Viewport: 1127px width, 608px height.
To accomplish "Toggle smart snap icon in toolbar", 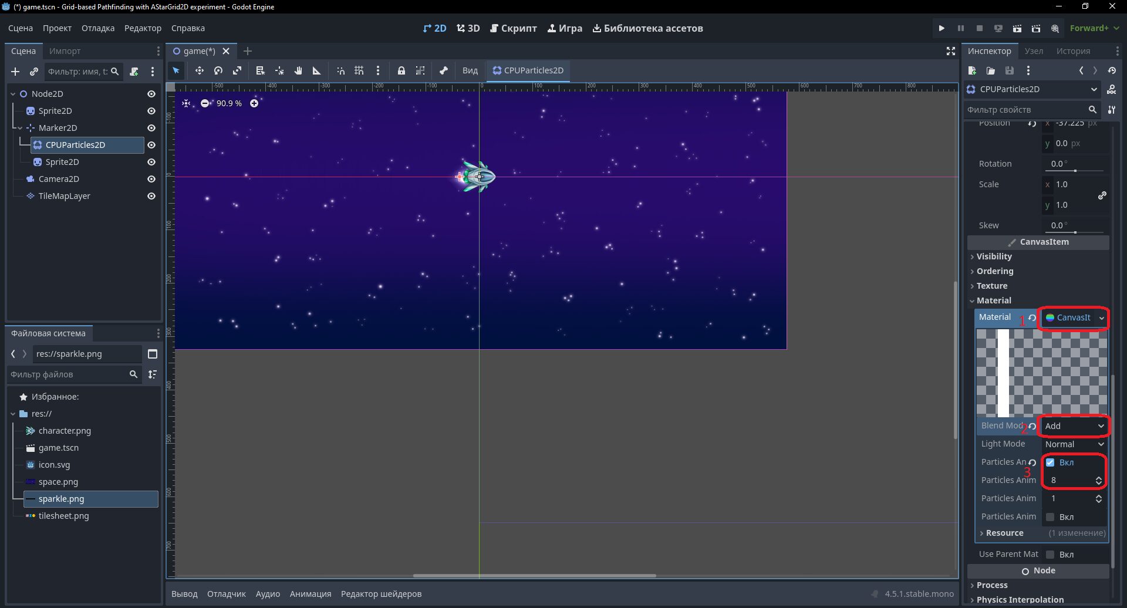I will click(x=340, y=70).
